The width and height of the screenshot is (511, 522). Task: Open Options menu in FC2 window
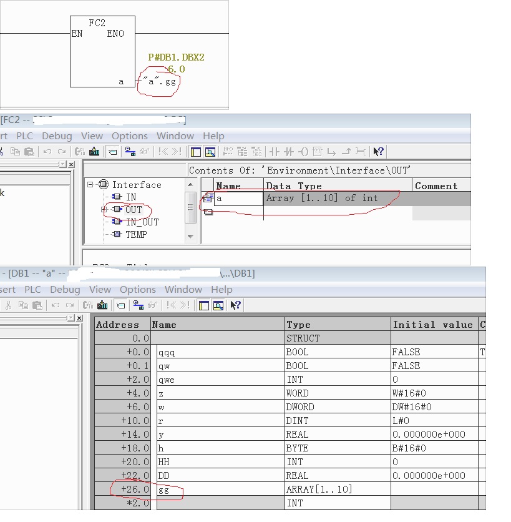click(129, 136)
